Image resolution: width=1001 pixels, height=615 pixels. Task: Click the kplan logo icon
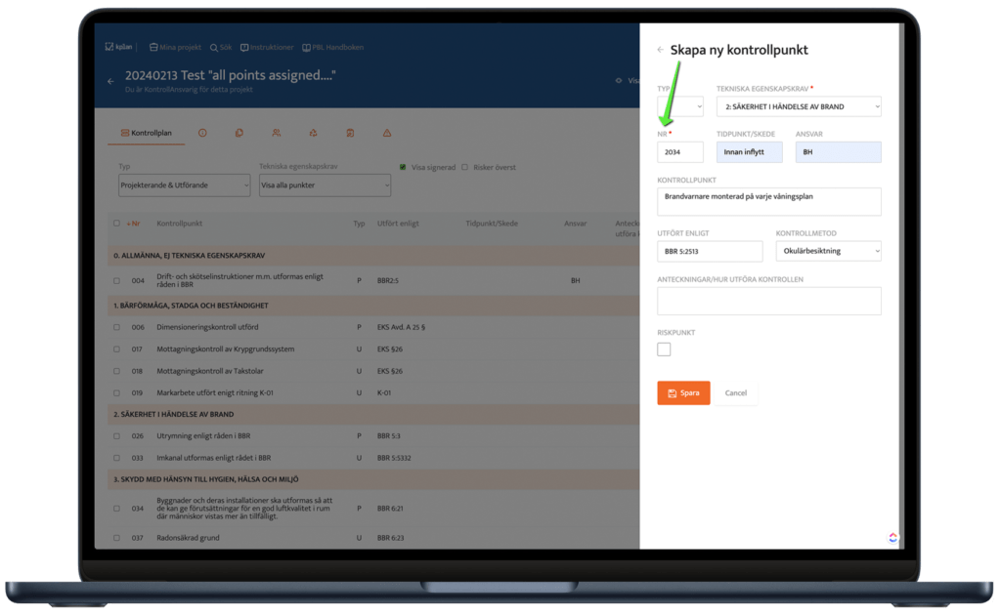pyautogui.click(x=109, y=47)
